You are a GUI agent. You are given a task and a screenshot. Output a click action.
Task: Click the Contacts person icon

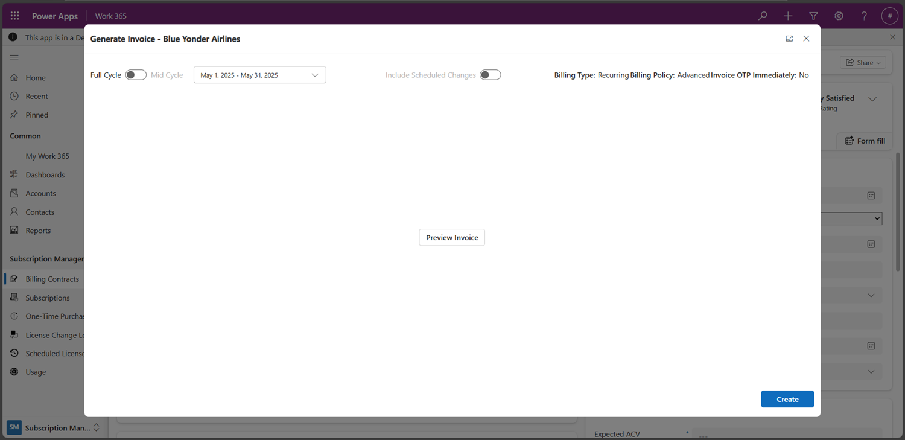(14, 212)
